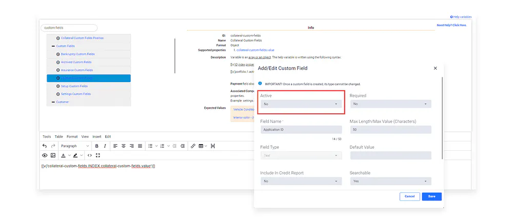Viewport: 513px width, 221px height.
Task: Select Insurance Custom Fields
Action: tap(77, 70)
